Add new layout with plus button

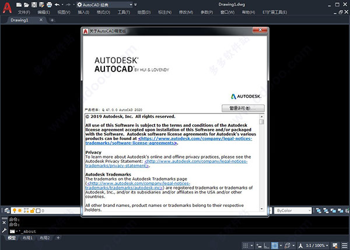(58, 238)
